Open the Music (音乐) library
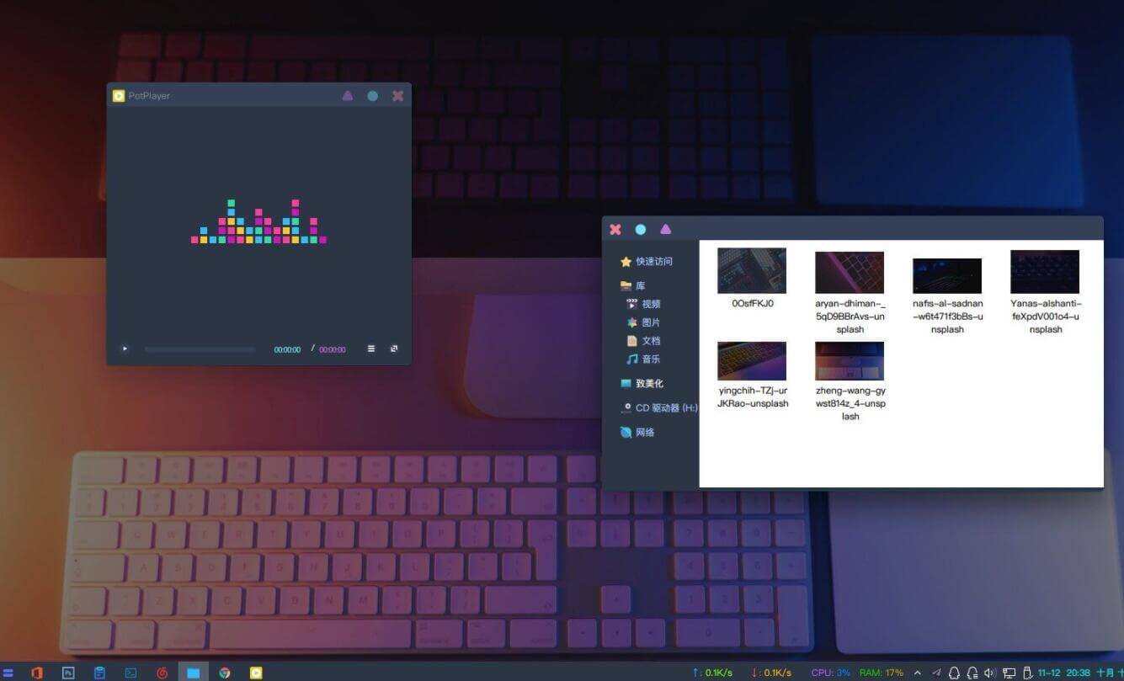 [650, 359]
